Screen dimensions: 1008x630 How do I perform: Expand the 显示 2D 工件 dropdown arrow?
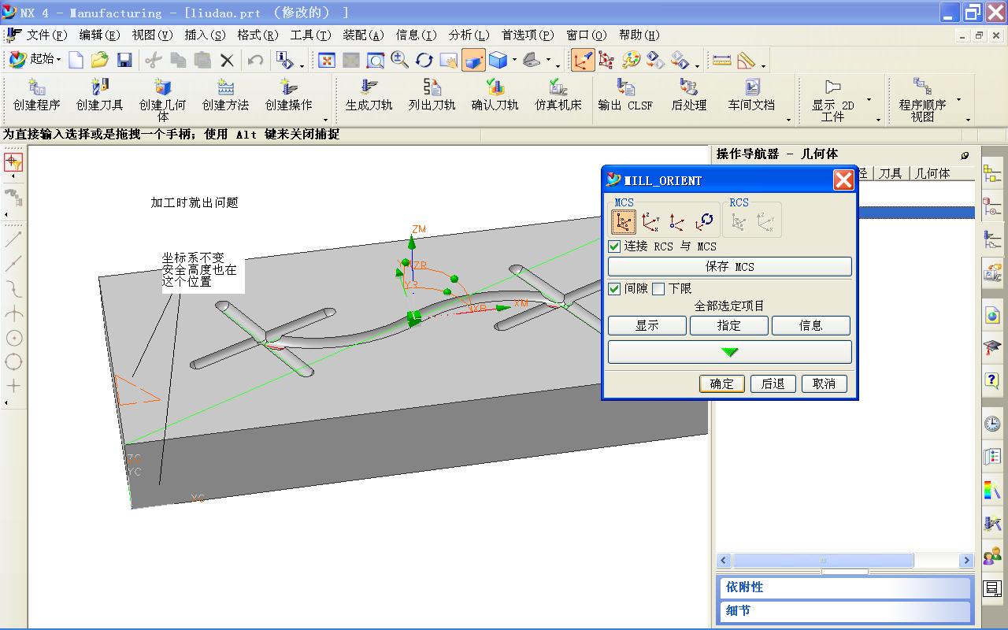tap(869, 100)
